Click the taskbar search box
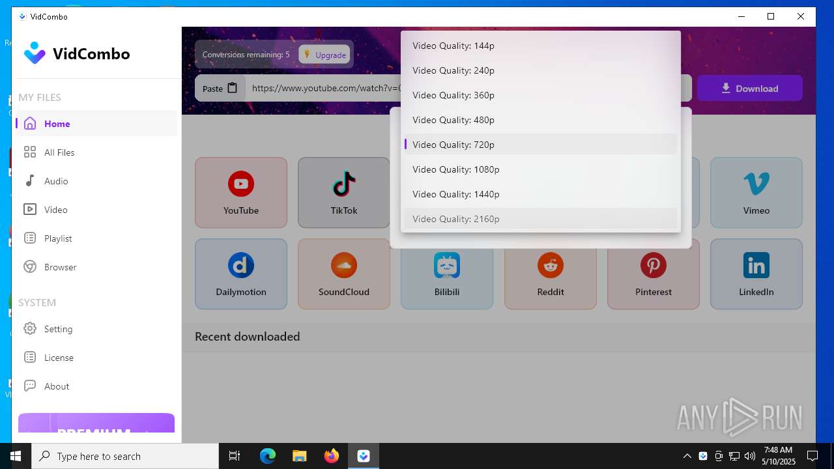 [125, 456]
